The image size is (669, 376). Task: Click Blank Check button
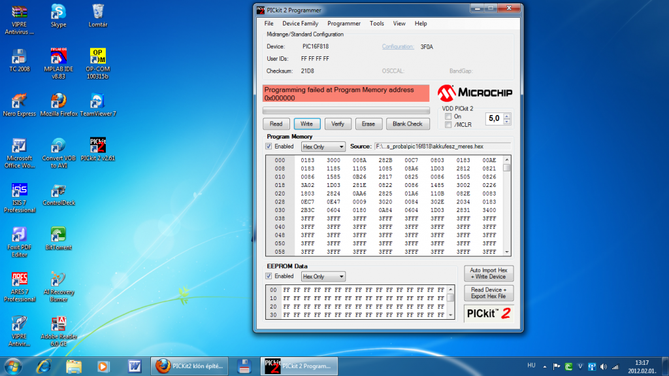pos(408,124)
